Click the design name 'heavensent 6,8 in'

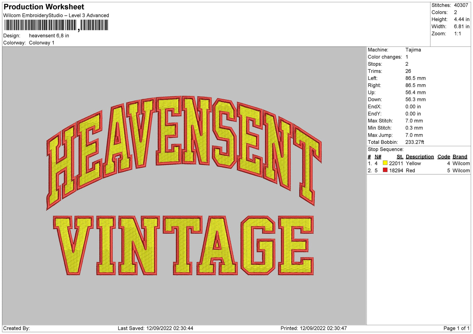[x=49, y=36]
